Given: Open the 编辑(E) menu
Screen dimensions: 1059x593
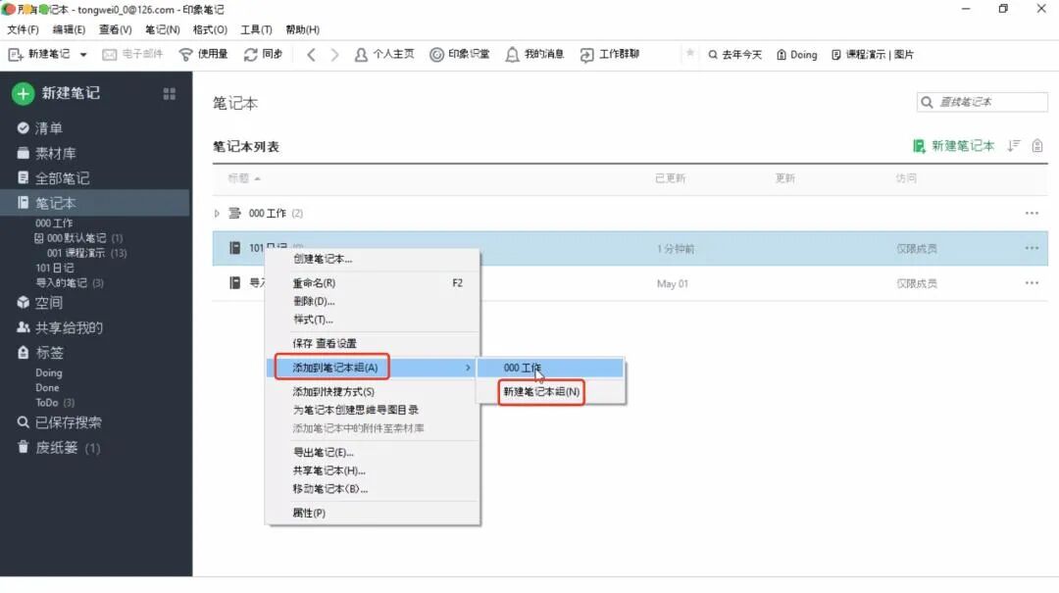Looking at the screenshot, I should pyautogui.click(x=69, y=29).
